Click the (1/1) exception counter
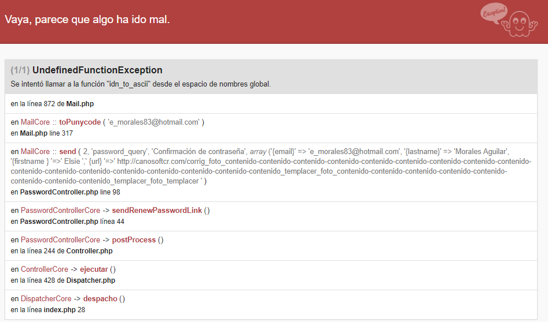548x322 pixels. pos(20,70)
